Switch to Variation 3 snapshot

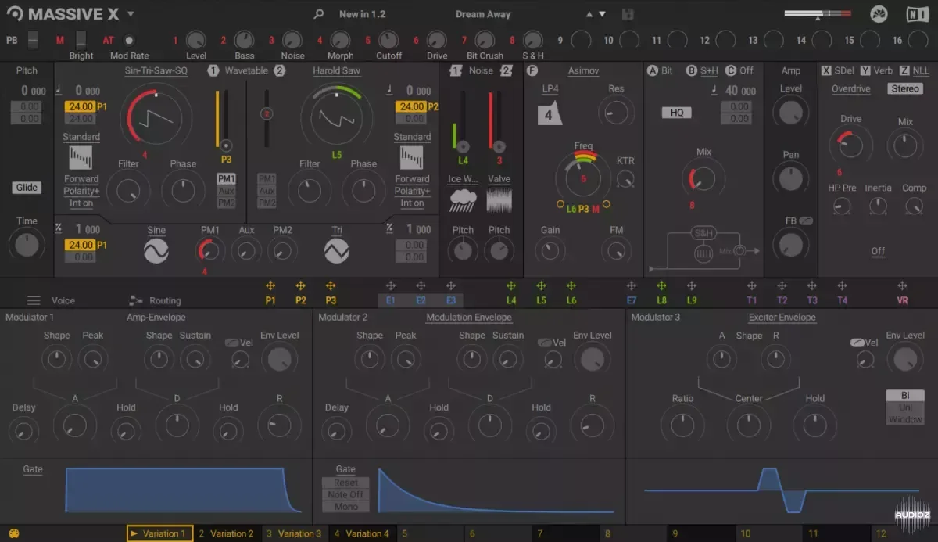[295, 533]
